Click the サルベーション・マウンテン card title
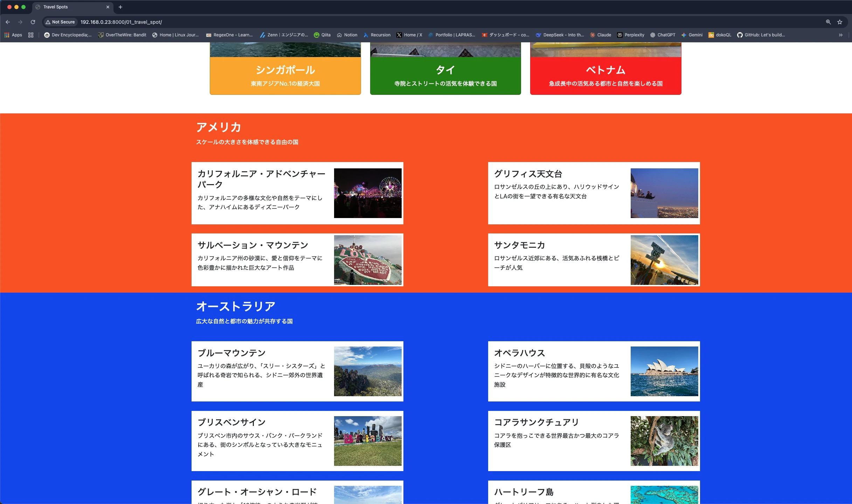Viewport: 852px width, 504px height. tap(253, 245)
